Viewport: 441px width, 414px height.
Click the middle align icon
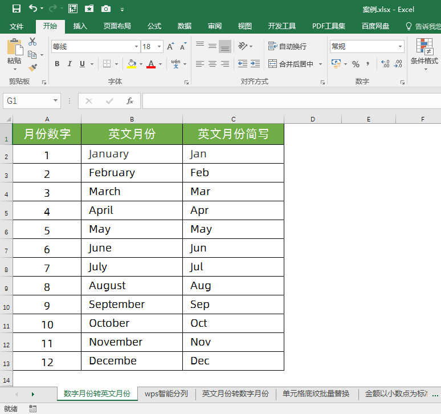click(x=213, y=46)
